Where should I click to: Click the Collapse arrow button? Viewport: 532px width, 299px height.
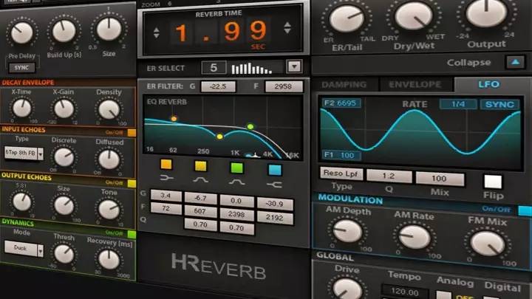click(x=514, y=63)
